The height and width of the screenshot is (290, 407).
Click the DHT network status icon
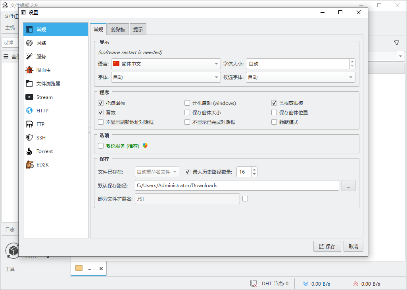(x=253, y=284)
